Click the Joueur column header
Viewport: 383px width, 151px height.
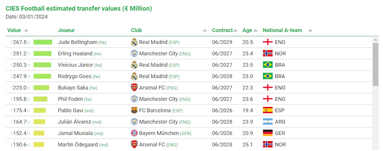click(x=66, y=30)
